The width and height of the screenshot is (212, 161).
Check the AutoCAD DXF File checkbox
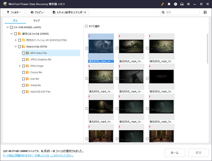(23, 92)
